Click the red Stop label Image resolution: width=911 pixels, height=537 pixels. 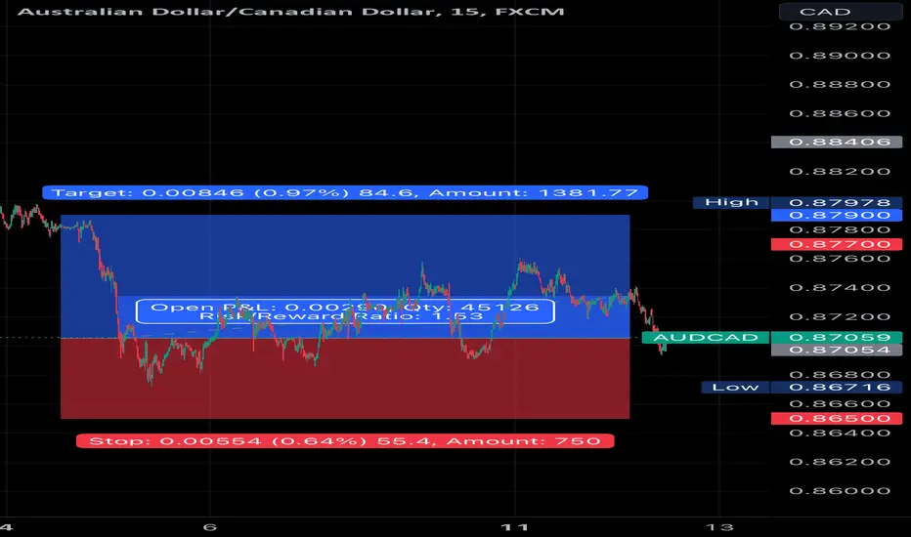click(x=345, y=441)
